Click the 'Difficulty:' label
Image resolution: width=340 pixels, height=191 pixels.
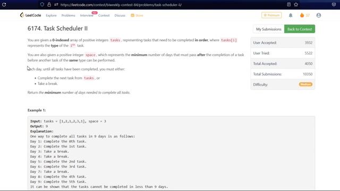pyautogui.click(x=260, y=84)
